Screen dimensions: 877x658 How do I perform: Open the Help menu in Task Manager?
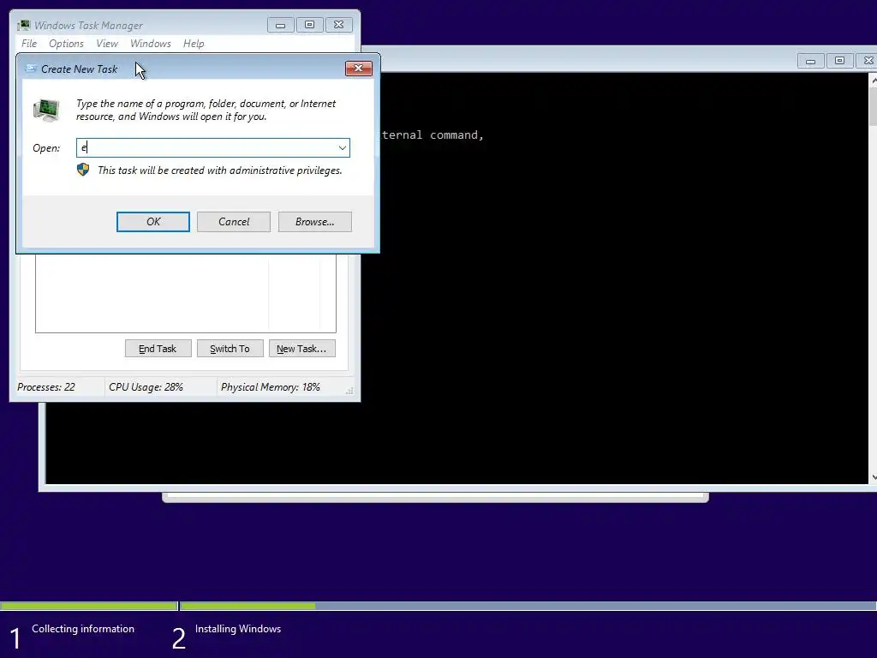[x=194, y=44]
